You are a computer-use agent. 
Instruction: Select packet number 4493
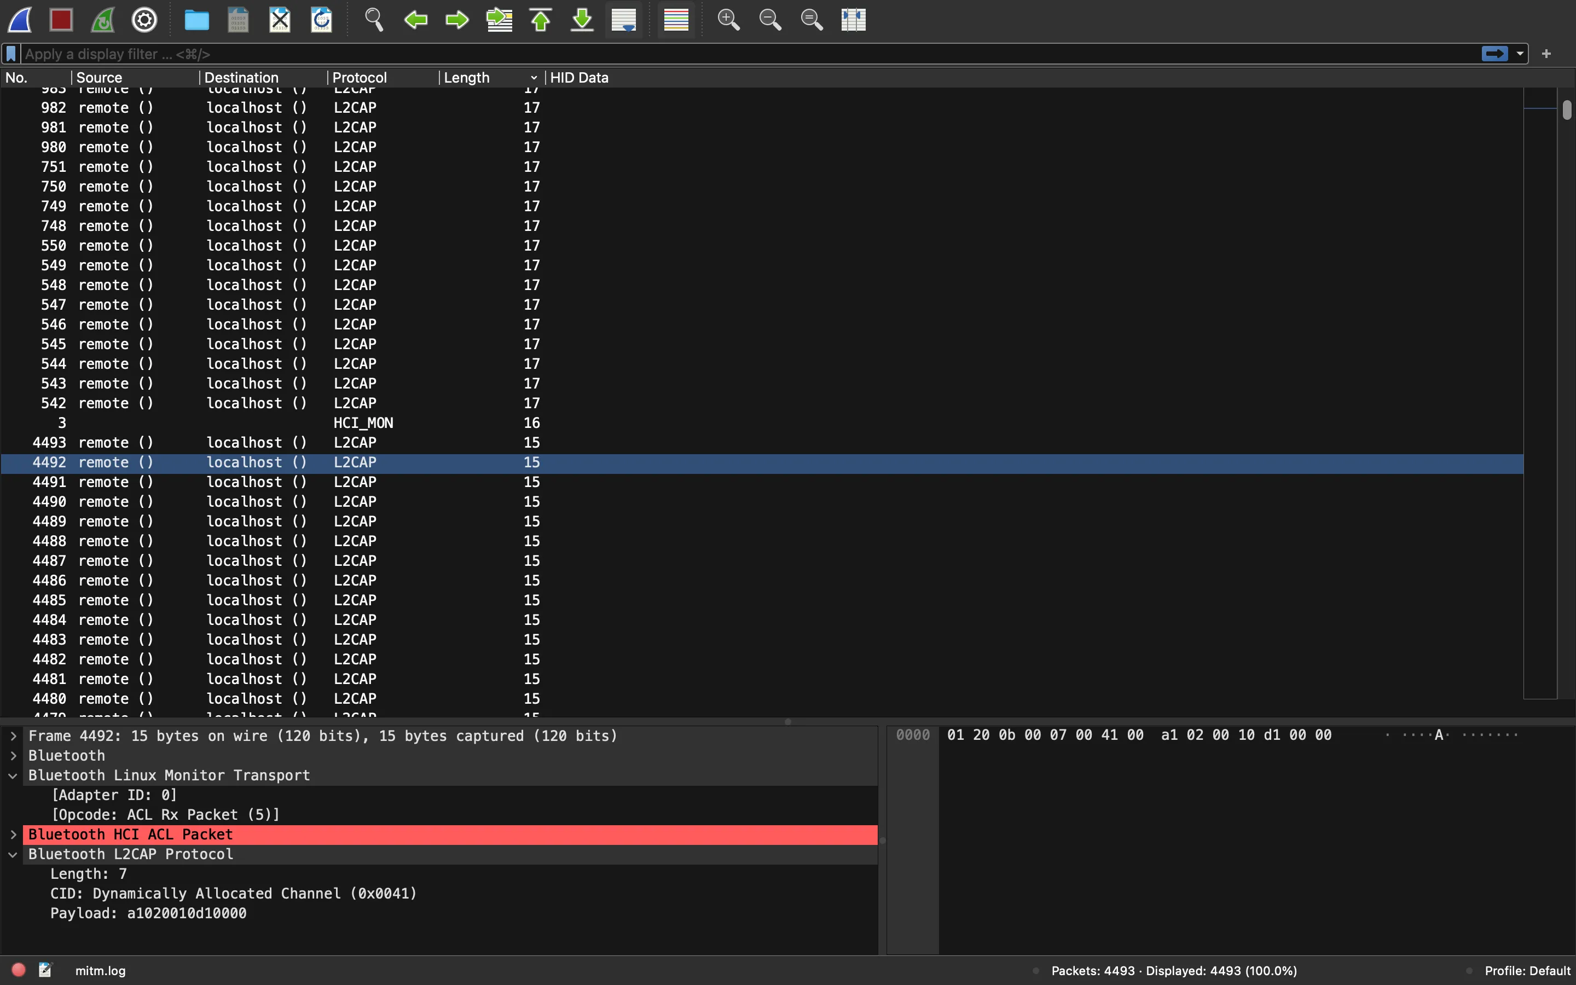pos(762,442)
